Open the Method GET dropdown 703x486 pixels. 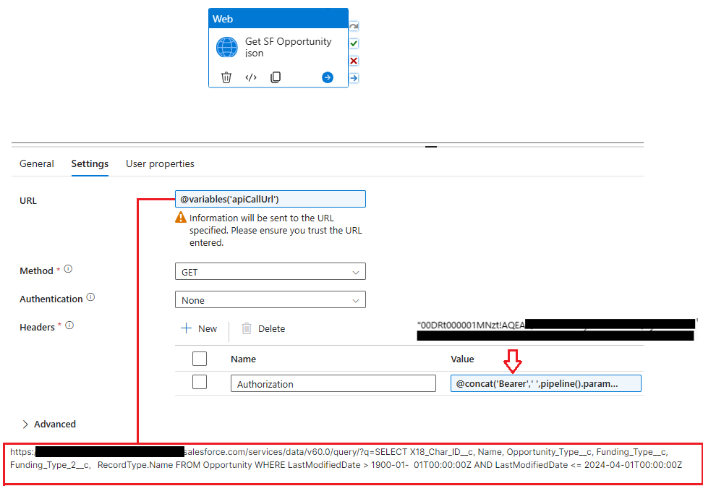pos(270,272)
